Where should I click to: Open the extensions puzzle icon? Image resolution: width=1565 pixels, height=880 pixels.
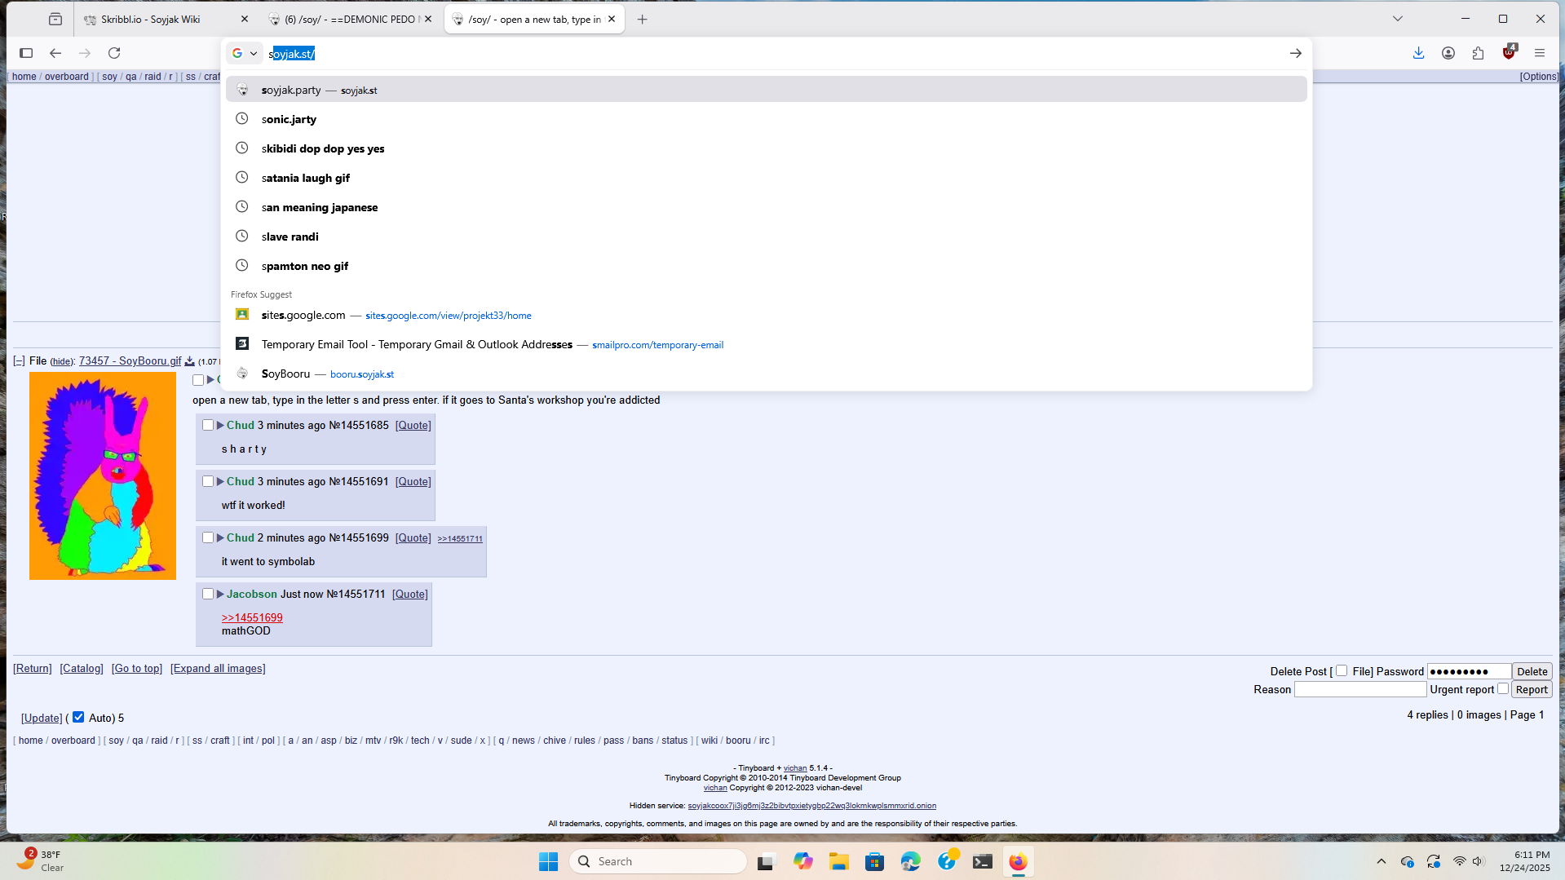click(1478, 53)
